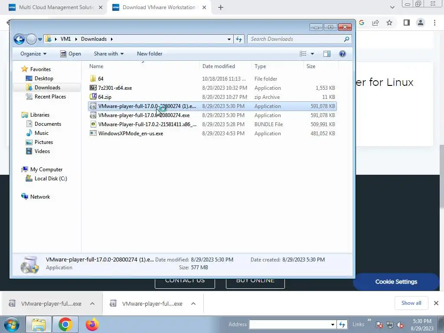Open Cookie Settings on web page
The image size is (444, 333).
[x=396, y=282]
